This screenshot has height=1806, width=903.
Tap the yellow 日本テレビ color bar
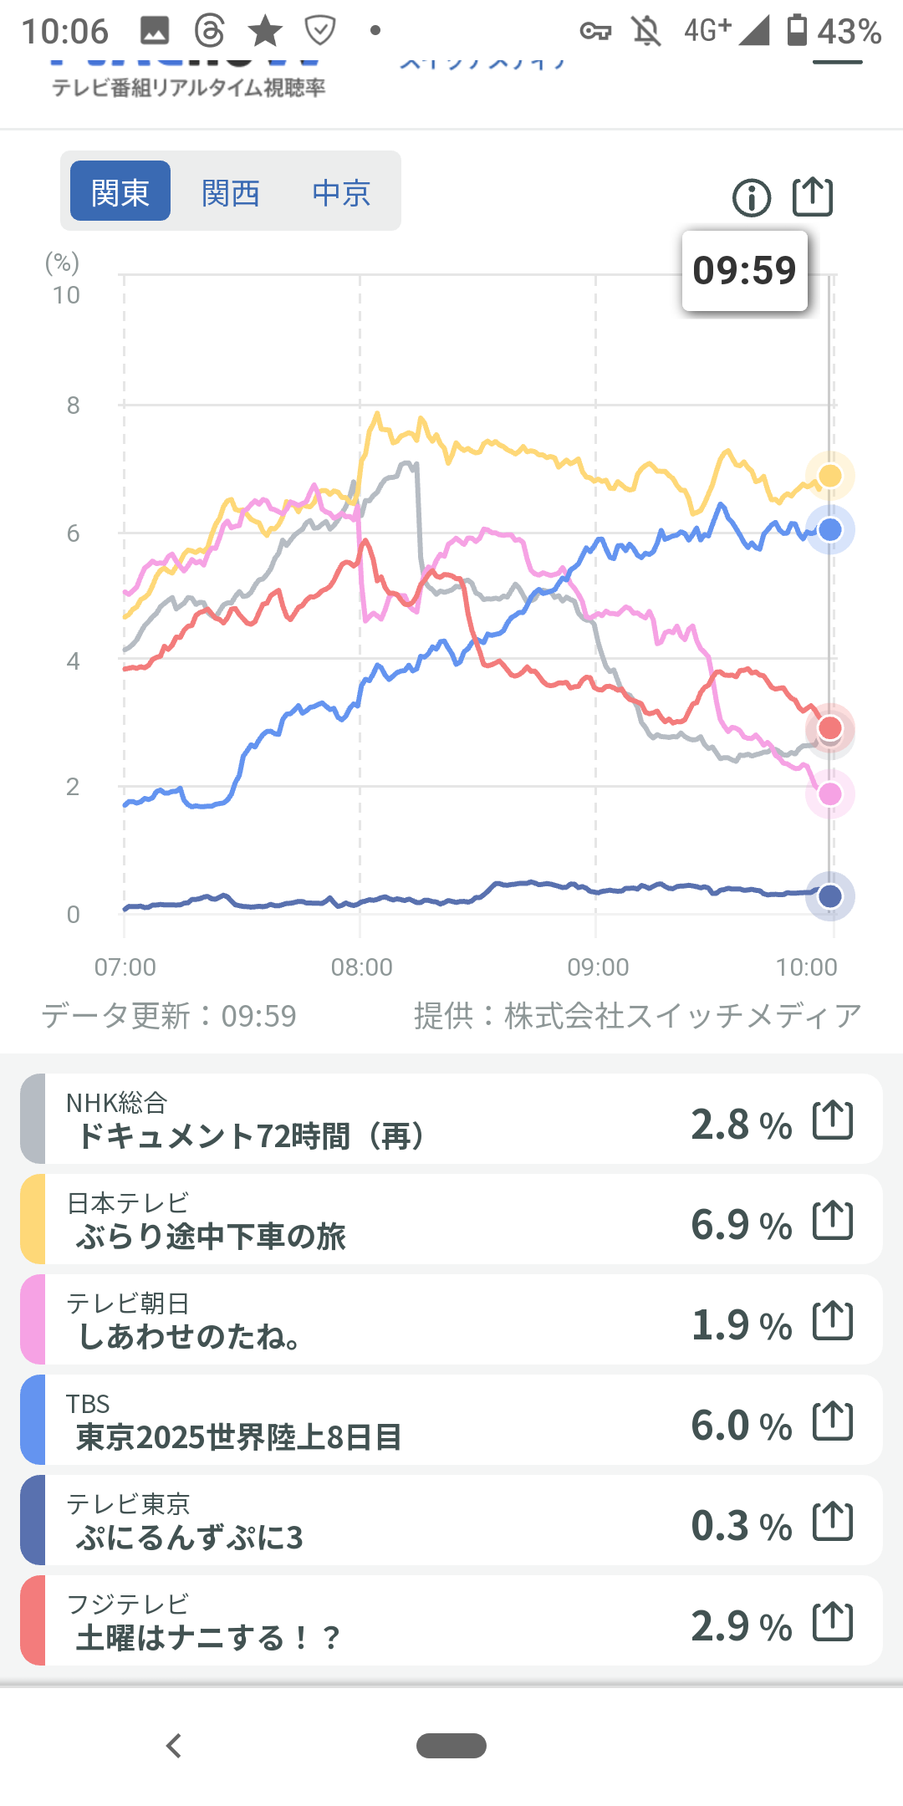(x=33, y=1220)
